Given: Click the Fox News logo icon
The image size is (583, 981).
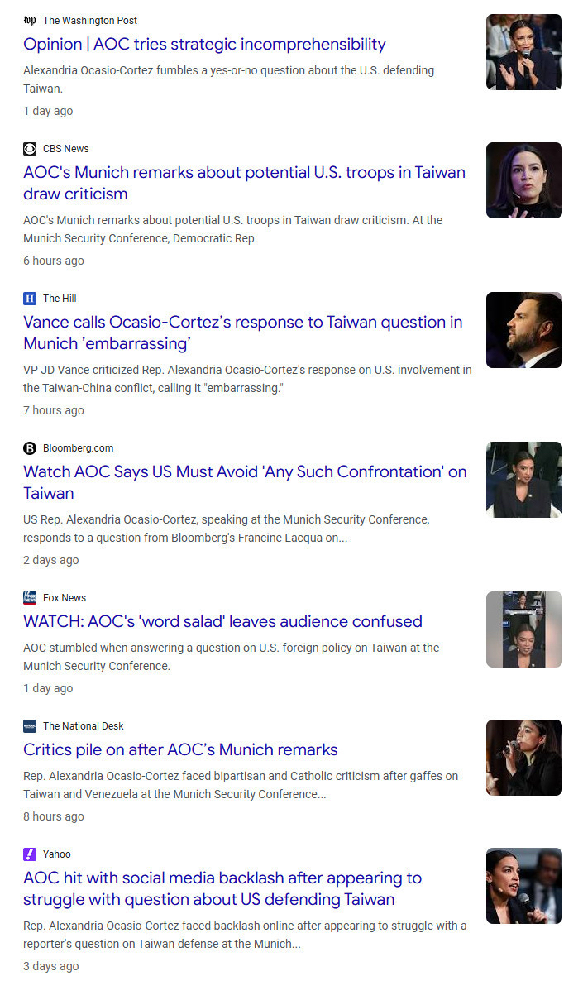Looking at the screenshot, I should coord(30,598).
